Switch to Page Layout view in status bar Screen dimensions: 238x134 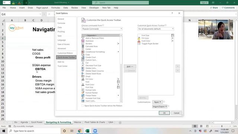click(x=201, y=126)
